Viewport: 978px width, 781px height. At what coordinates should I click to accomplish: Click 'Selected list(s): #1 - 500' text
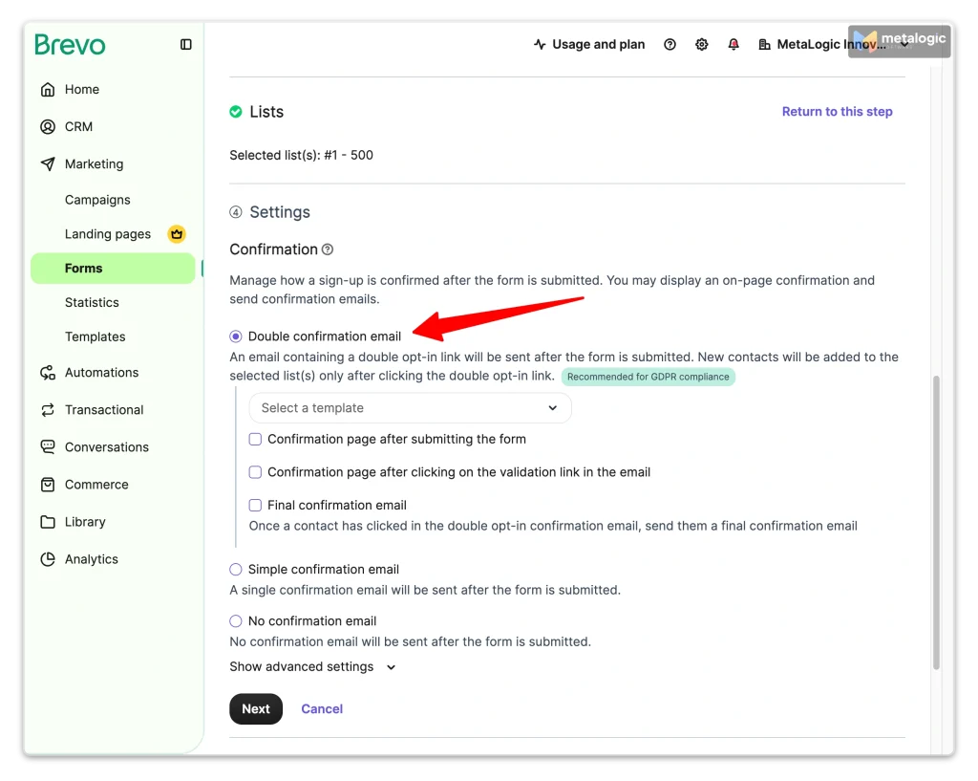pyautogui.click(x=301, y=156)
